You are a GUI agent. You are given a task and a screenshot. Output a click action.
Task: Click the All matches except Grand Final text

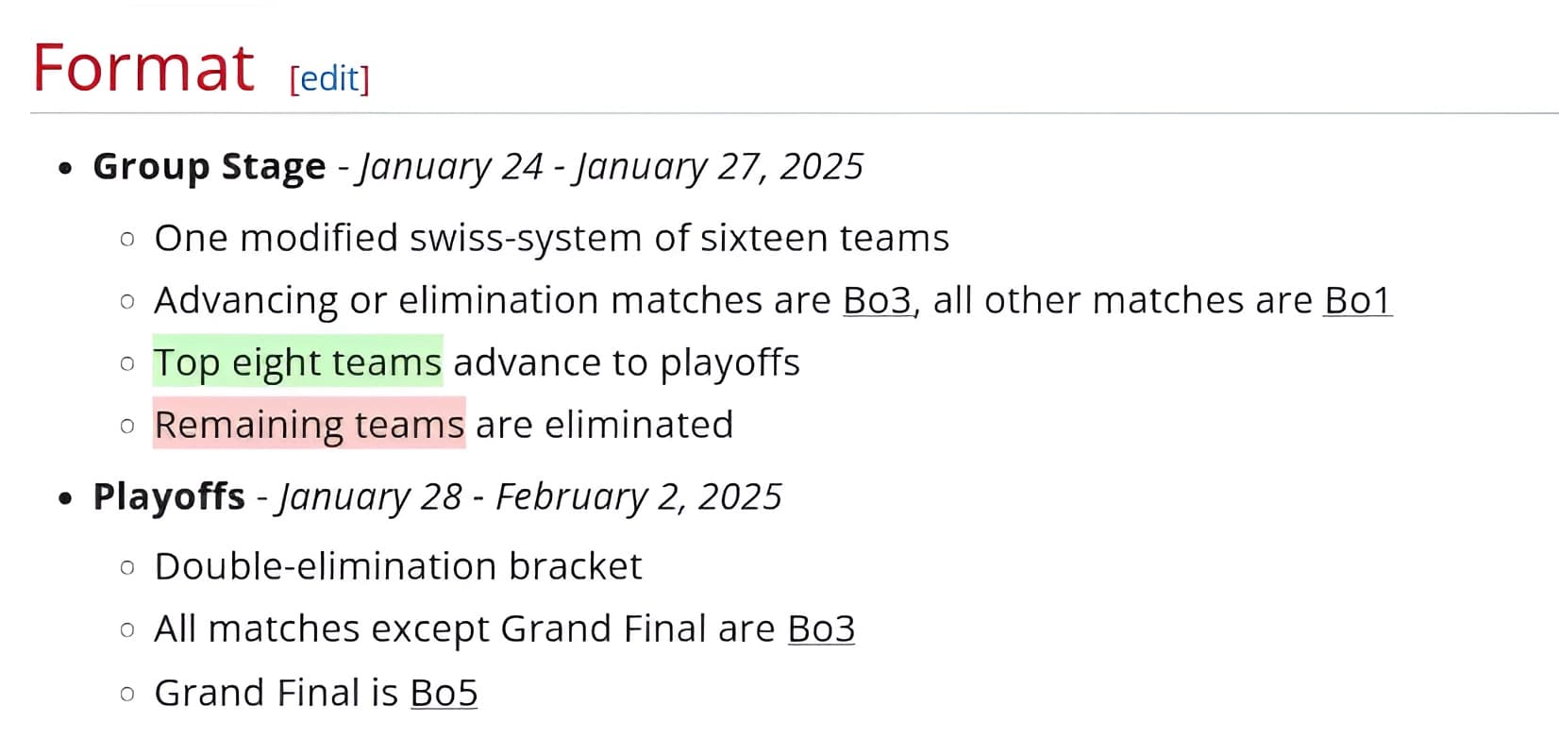[x=464, y=629]
